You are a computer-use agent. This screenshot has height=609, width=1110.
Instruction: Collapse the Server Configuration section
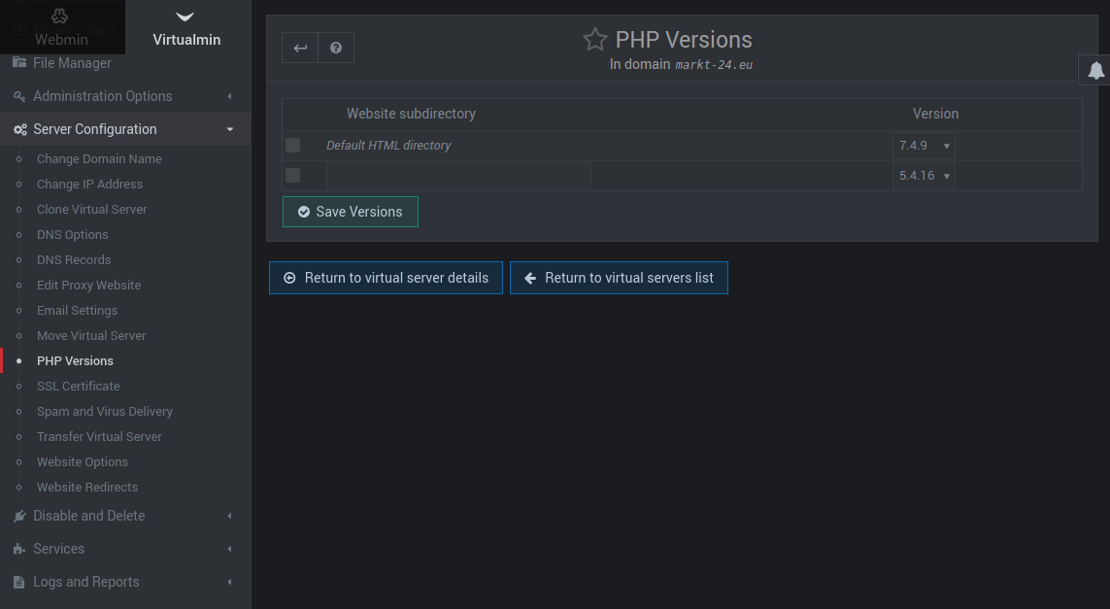pos(229,128)
